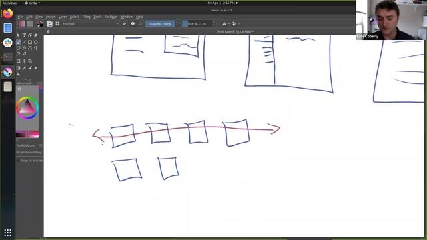Select the Calligraphy tool
This screenshot has height=240, width=427.
coord(35,35)
